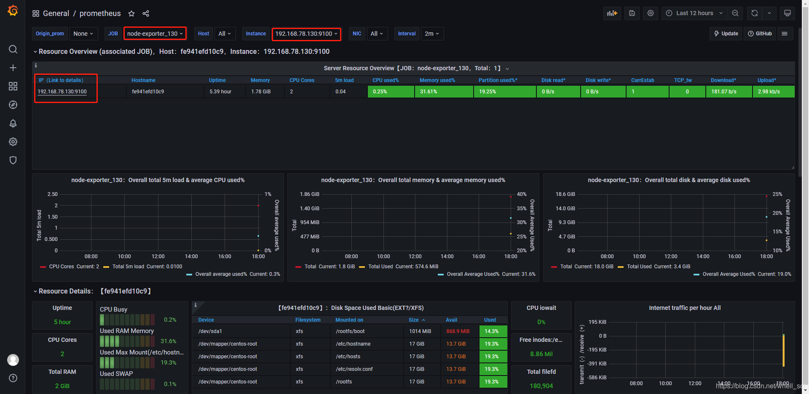Sort table by Hostname column
The width and height of the screenshot is (809, 394).
click(143, 80)
